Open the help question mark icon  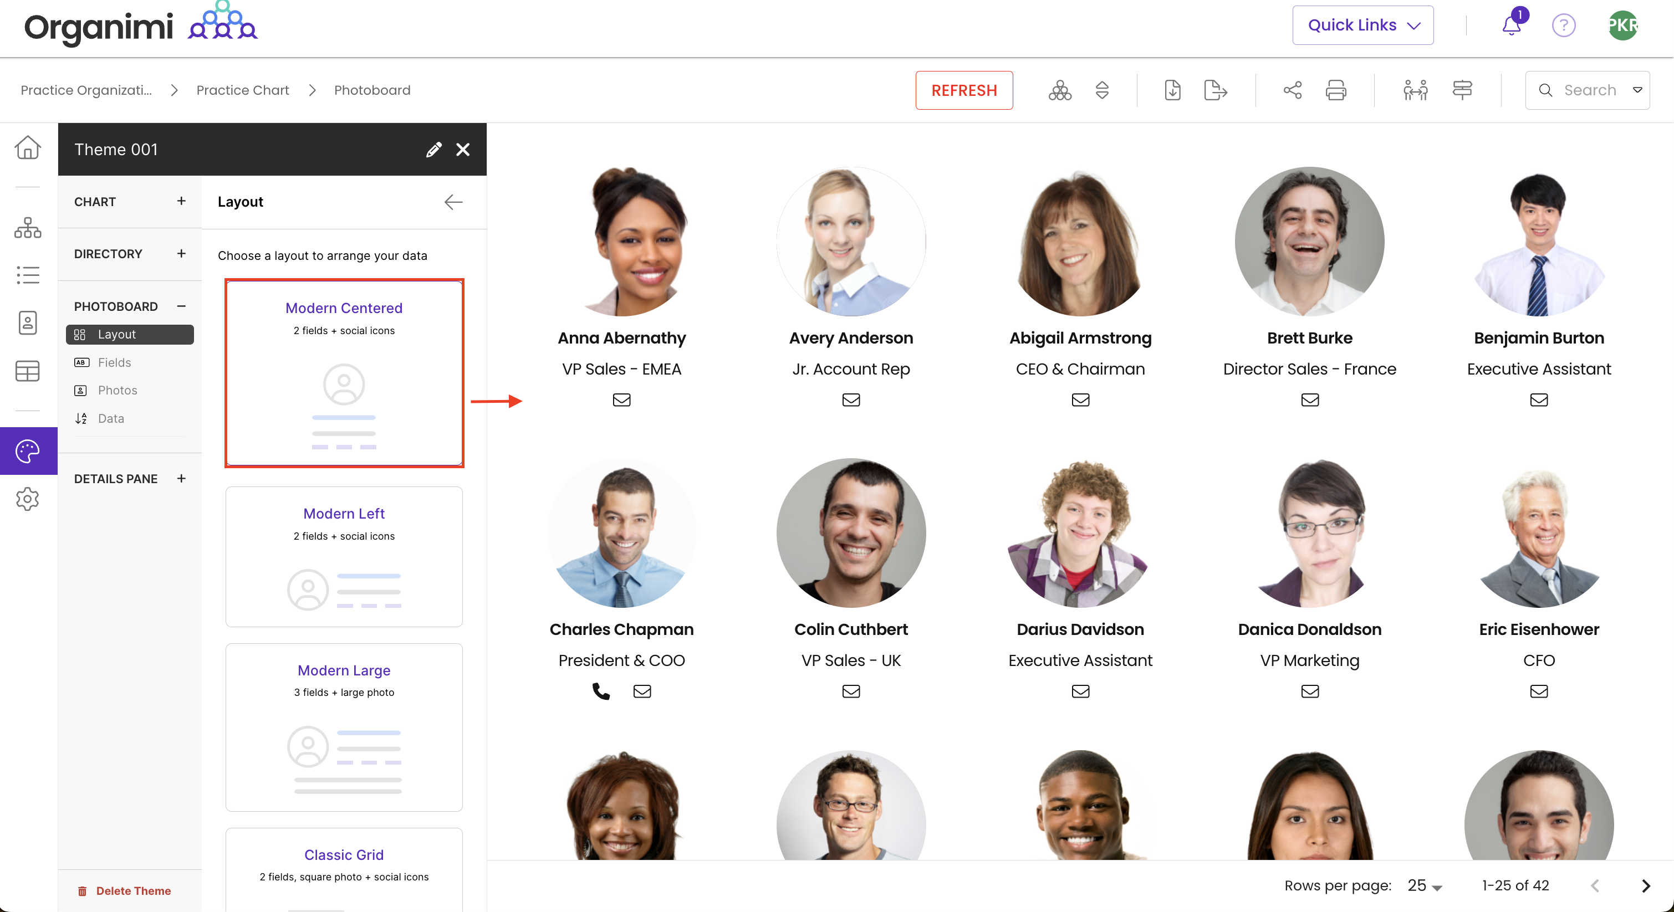[1564, 25]
